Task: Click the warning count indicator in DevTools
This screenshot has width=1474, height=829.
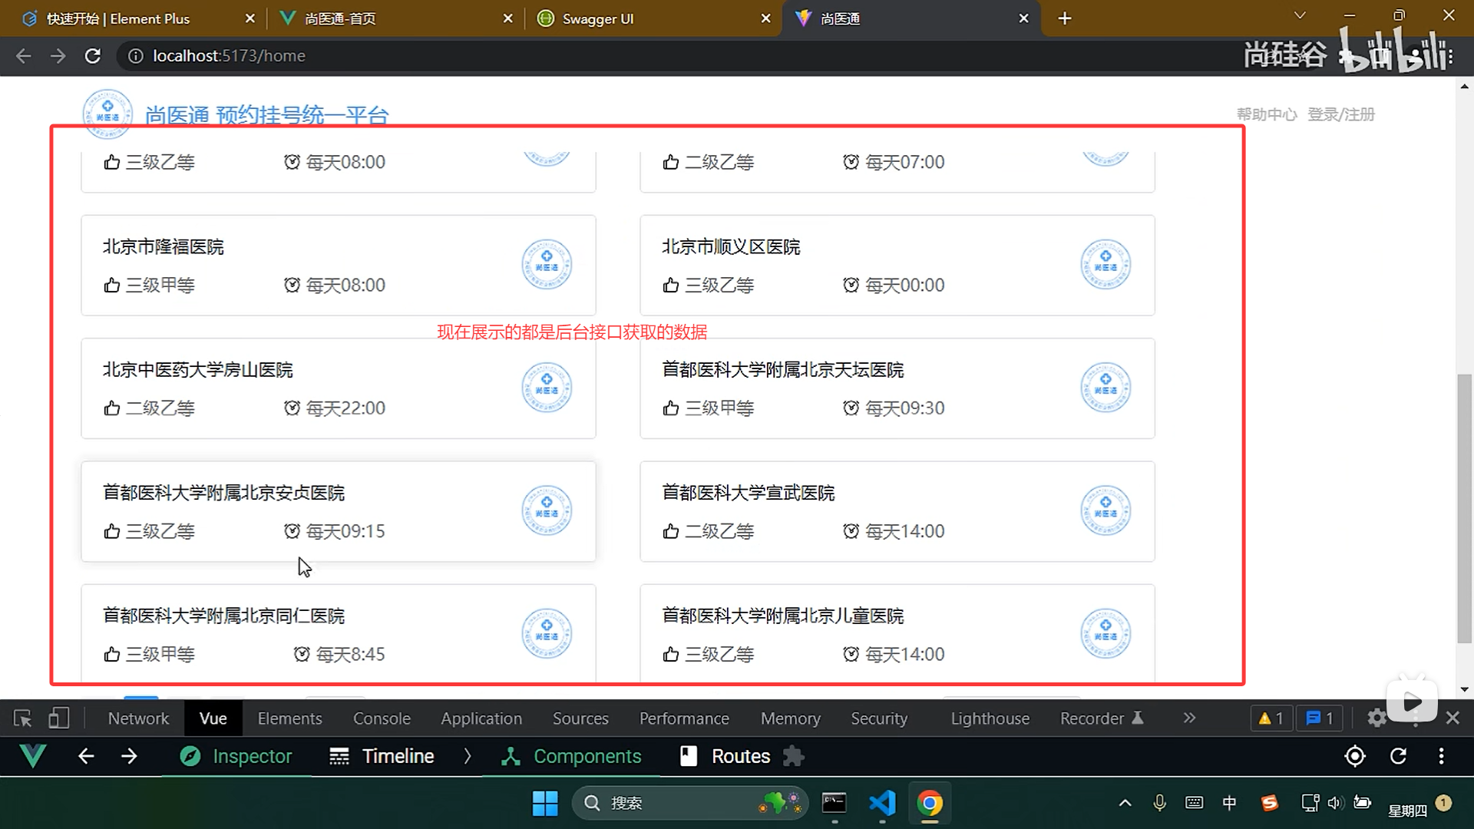Action: [1271, 718]
